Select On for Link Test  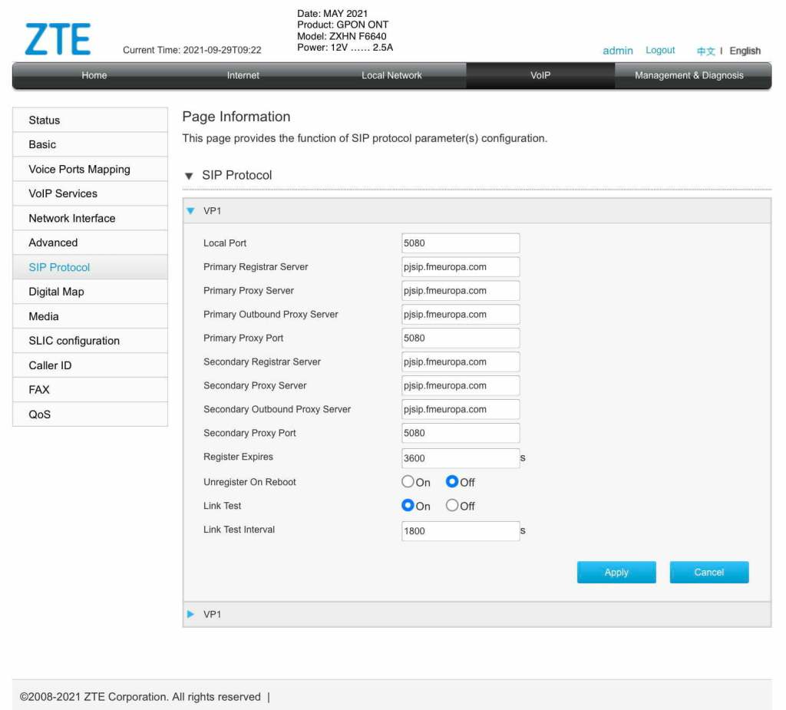click(408, 505)
